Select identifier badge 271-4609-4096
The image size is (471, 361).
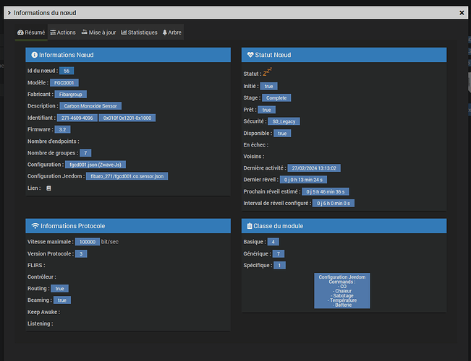[77, 118]
